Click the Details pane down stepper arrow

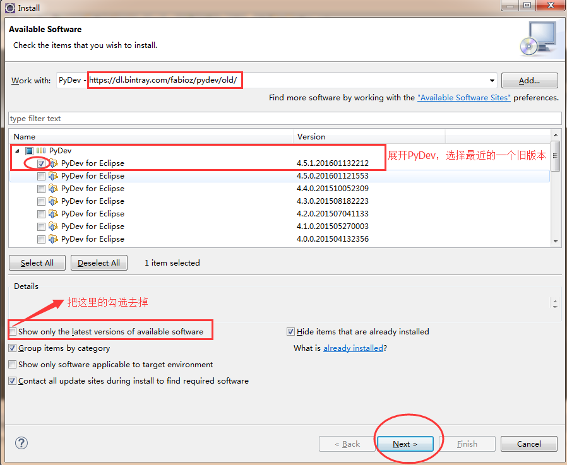(555, 306)
